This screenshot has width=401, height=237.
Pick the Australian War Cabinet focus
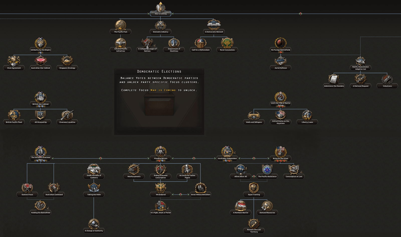41,64
